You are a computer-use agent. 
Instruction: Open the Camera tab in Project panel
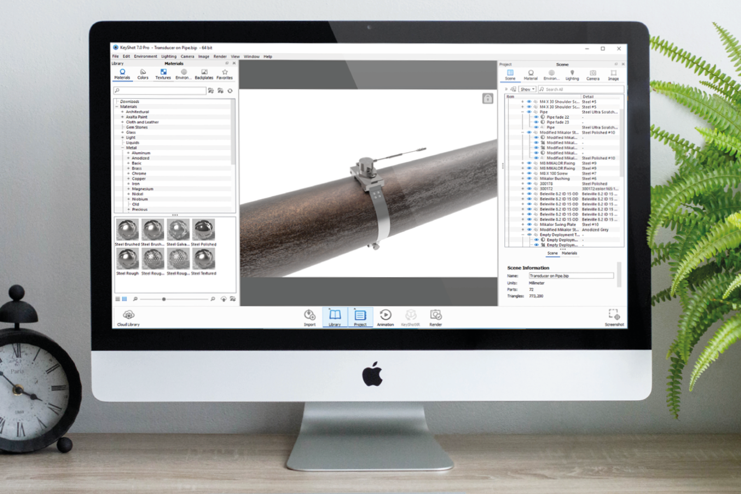pos(593,75)
